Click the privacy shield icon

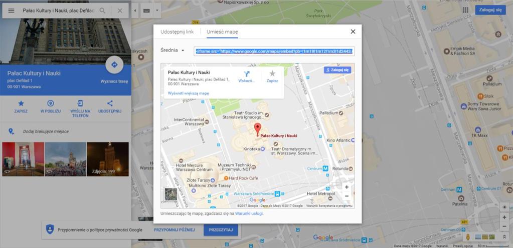[x=50, y=229]
